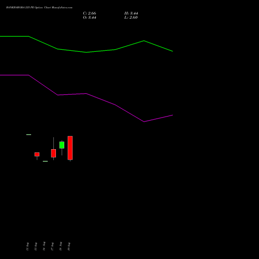Select the high value H: 3.44
The height and width of the screenshot is (259, 259).
[131, 13]
